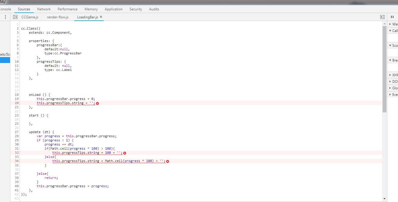Switch to the Memory panel tab
Image resolution: width=398 pixels, height=202 pixels.
coord(91,9)
